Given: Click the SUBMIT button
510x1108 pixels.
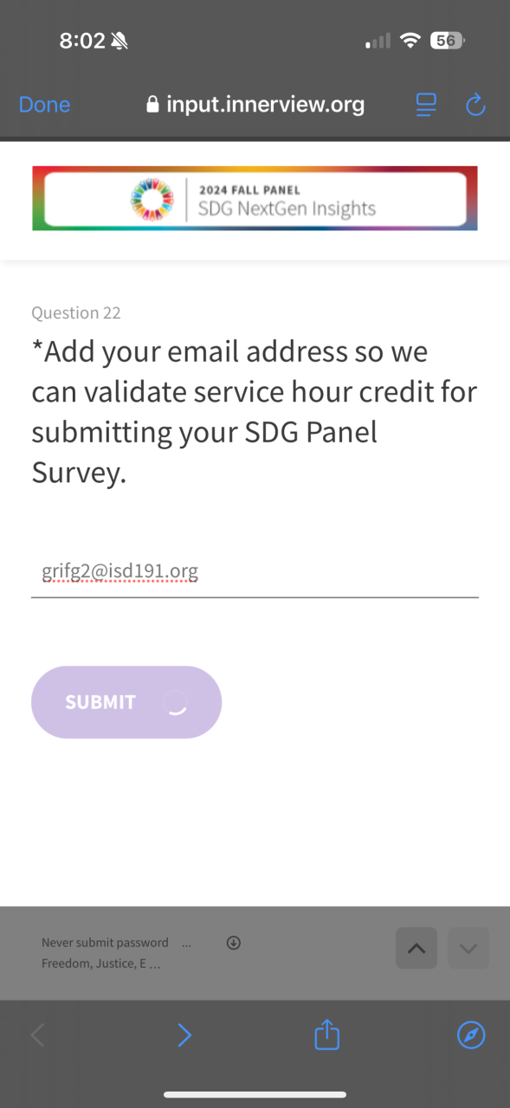Looking at the screenshot, I should 126,702.
